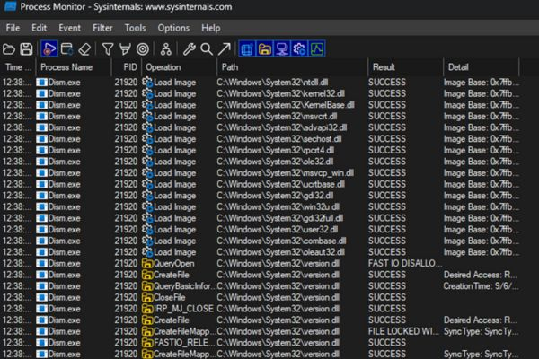
Task: Click the Result column header
Action: pyautogui.click(x=384, y=67)
